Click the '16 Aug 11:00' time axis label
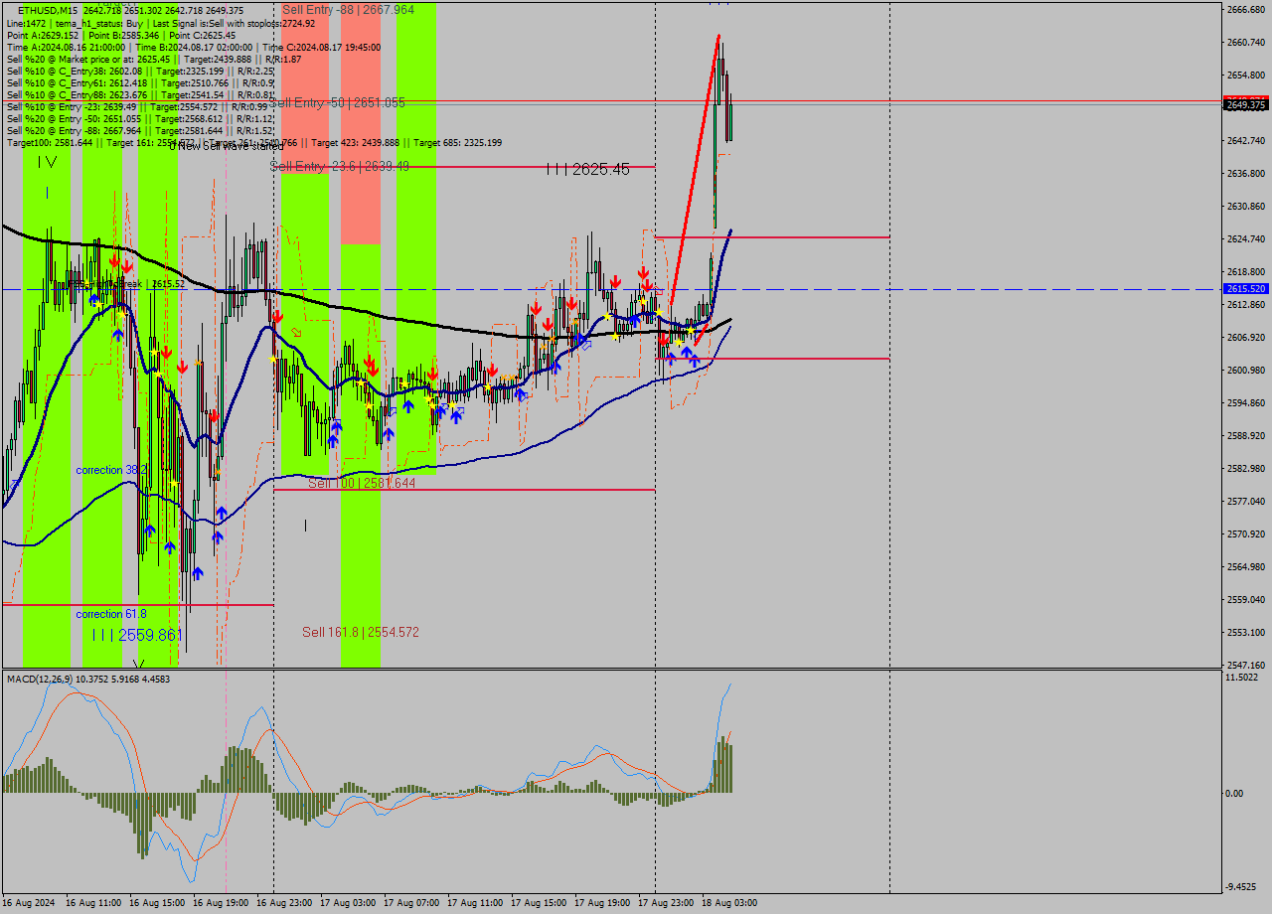Viewport: 1272px width, 914px height. point(93,903)
